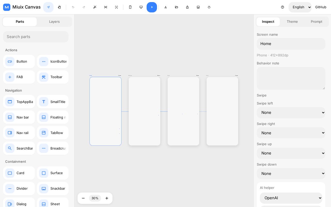The width and height of the screenshot is (331, 207).
Task: Click the Phone 412×892dp size text
Action: point(273,55)
